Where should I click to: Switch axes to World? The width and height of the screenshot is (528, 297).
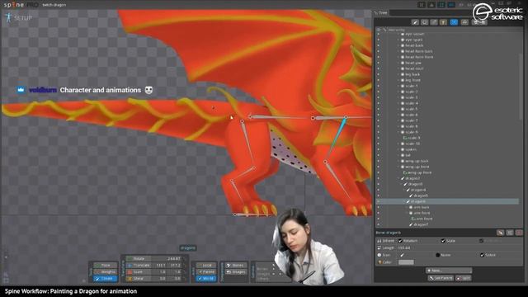[206, 279]
